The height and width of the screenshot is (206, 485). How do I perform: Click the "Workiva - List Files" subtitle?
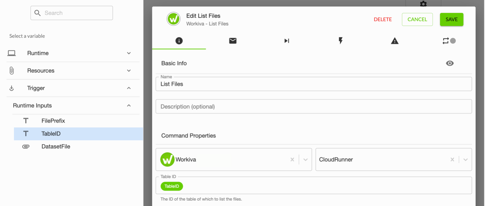click(207, 24)
